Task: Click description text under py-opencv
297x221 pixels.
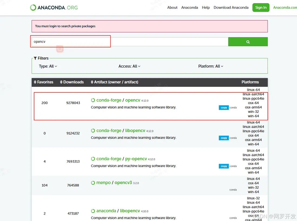Action: [x=134, y=166]
